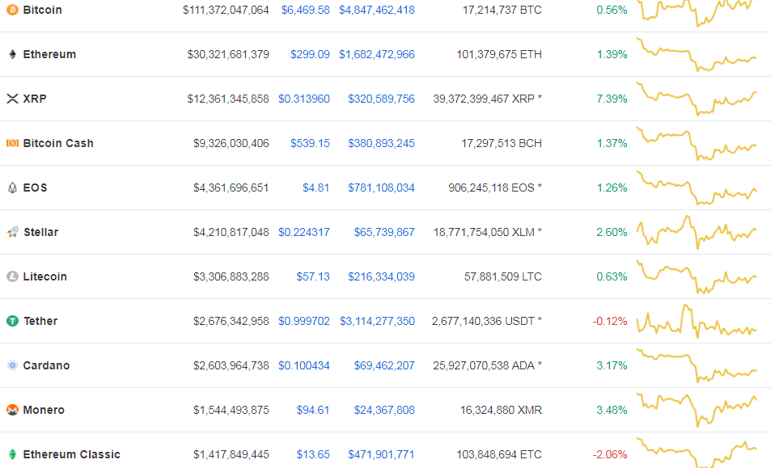Viewport: 771px width, 468px height.
Task: Open the XRP name link
Action: [x=35, y=99]
